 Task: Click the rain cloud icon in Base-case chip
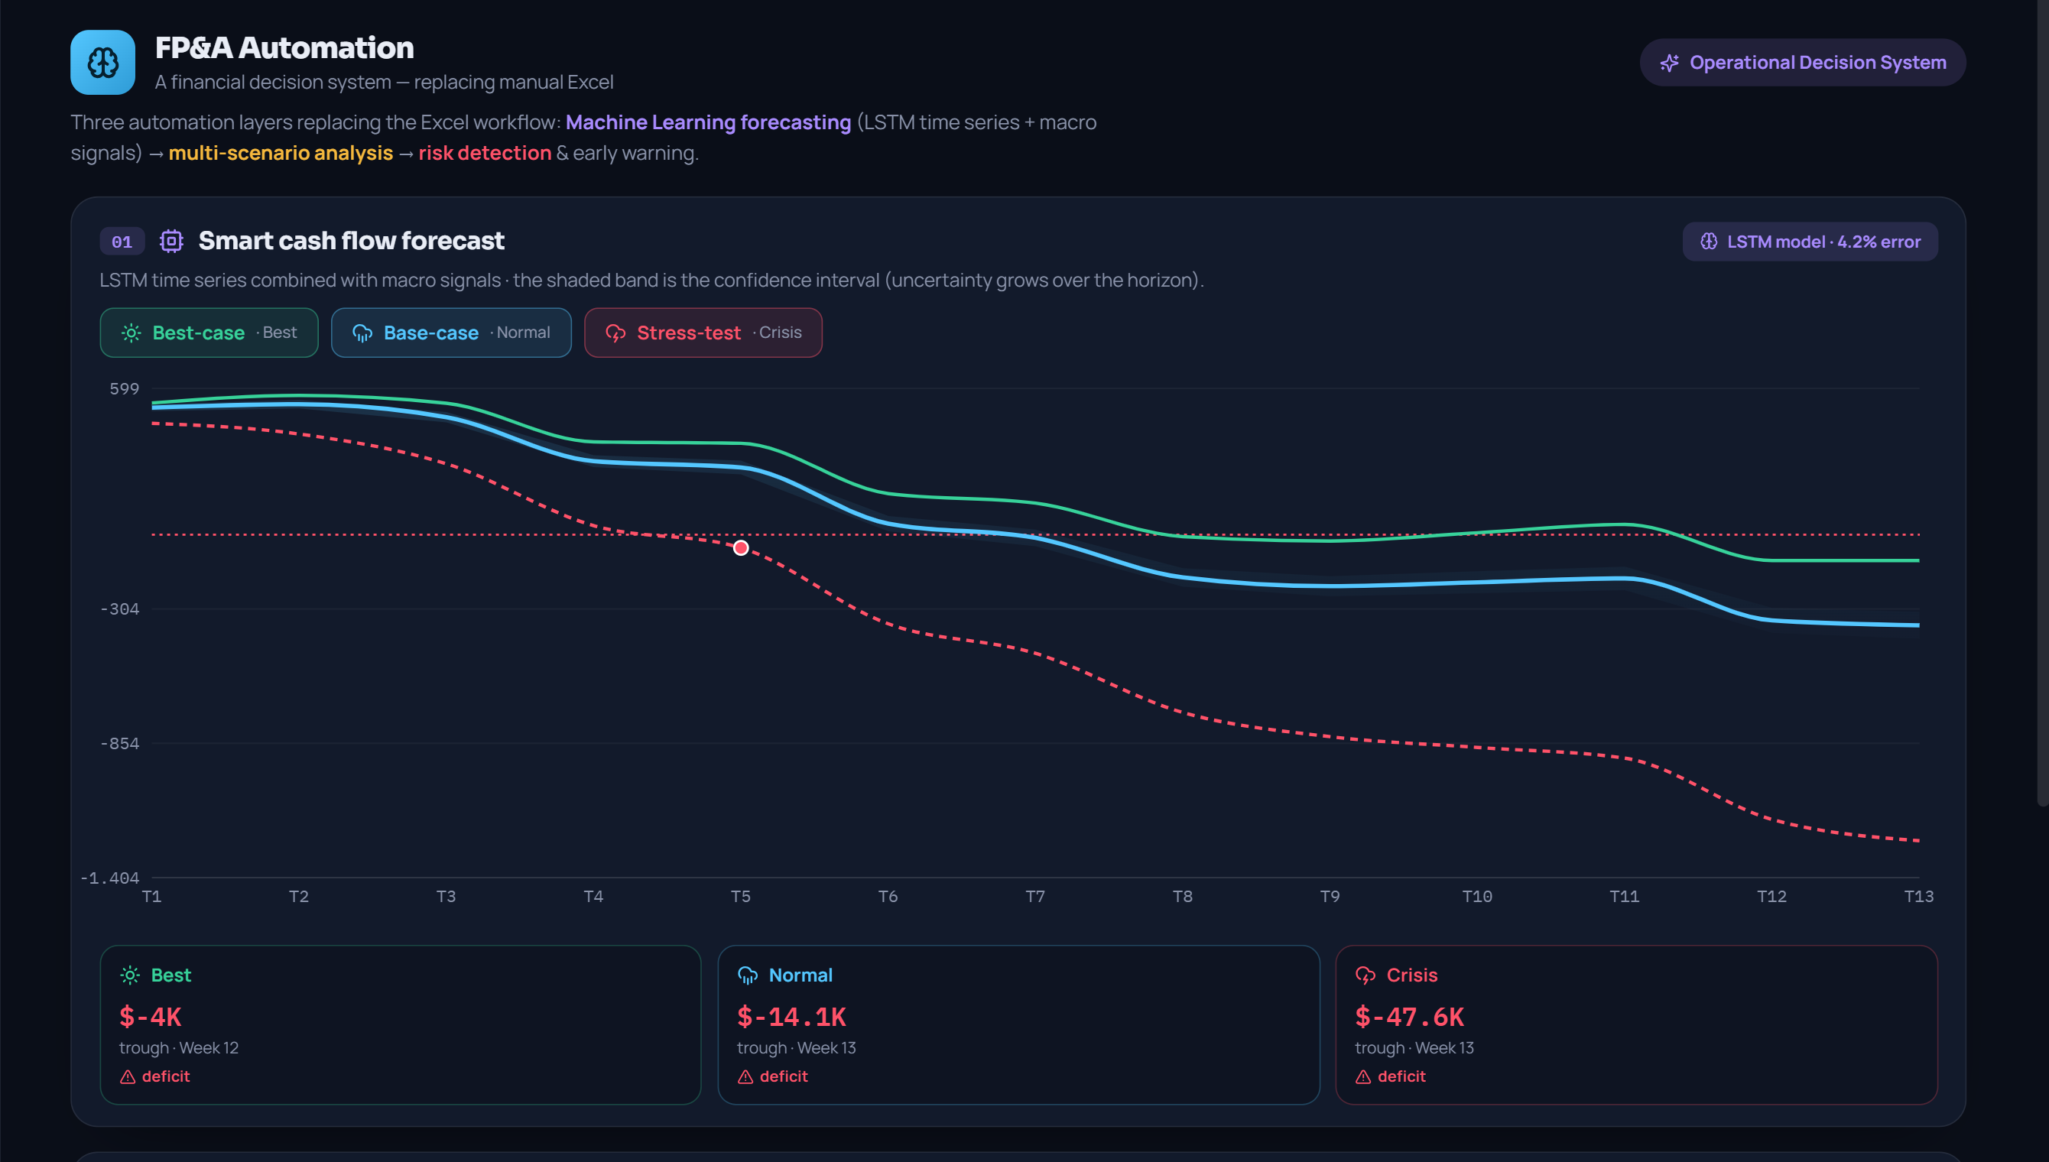pos(362,333)
